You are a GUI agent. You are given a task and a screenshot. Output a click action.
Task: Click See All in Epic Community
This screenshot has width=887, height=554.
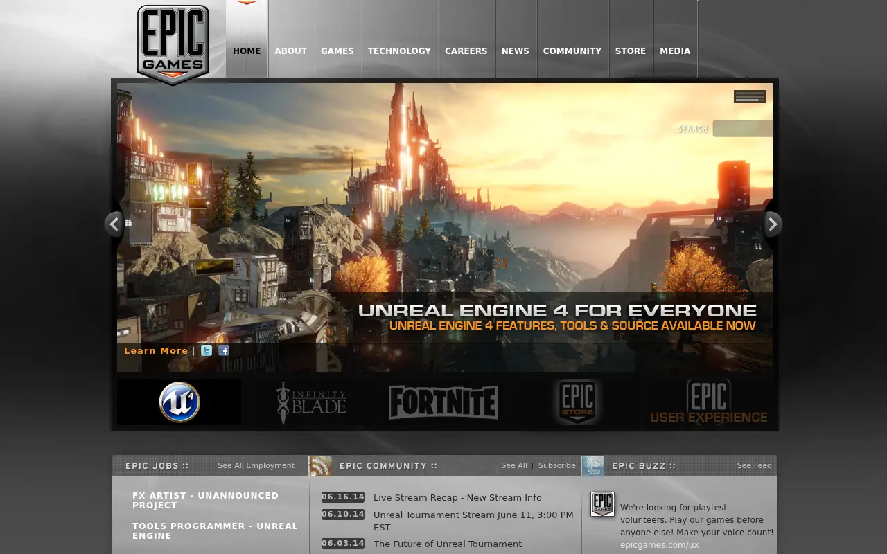tap(514, 466)
